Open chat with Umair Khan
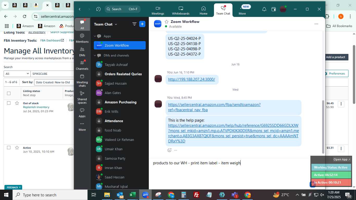The width and height of the screenshot is (356, 200). [120, 149]
